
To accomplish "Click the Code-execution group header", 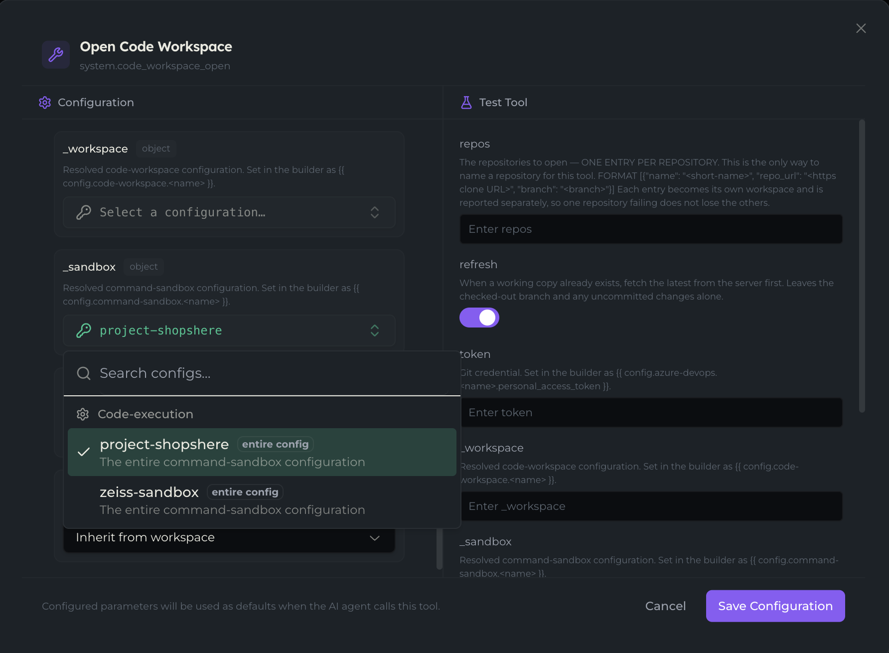I will tap(146, 414).
